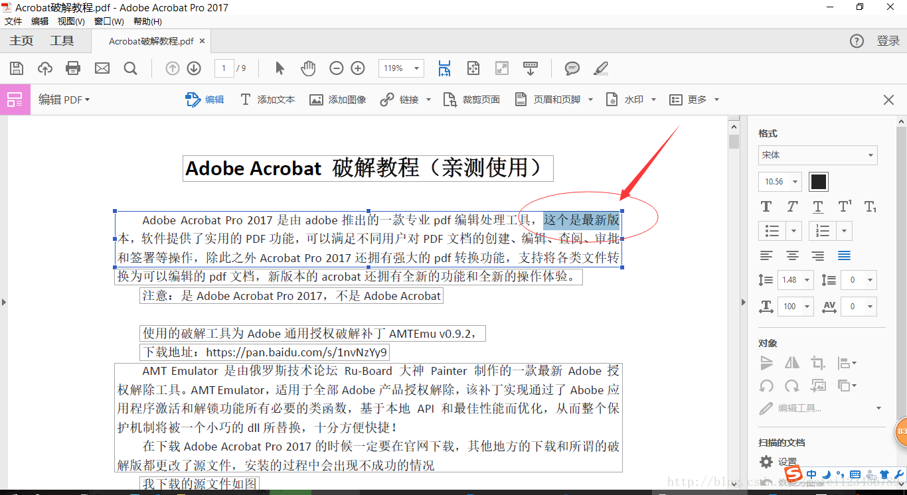Open the 帮助(H) menu
Screen dimensions: 907x495
pyautogui.click(x=147, y=21)
